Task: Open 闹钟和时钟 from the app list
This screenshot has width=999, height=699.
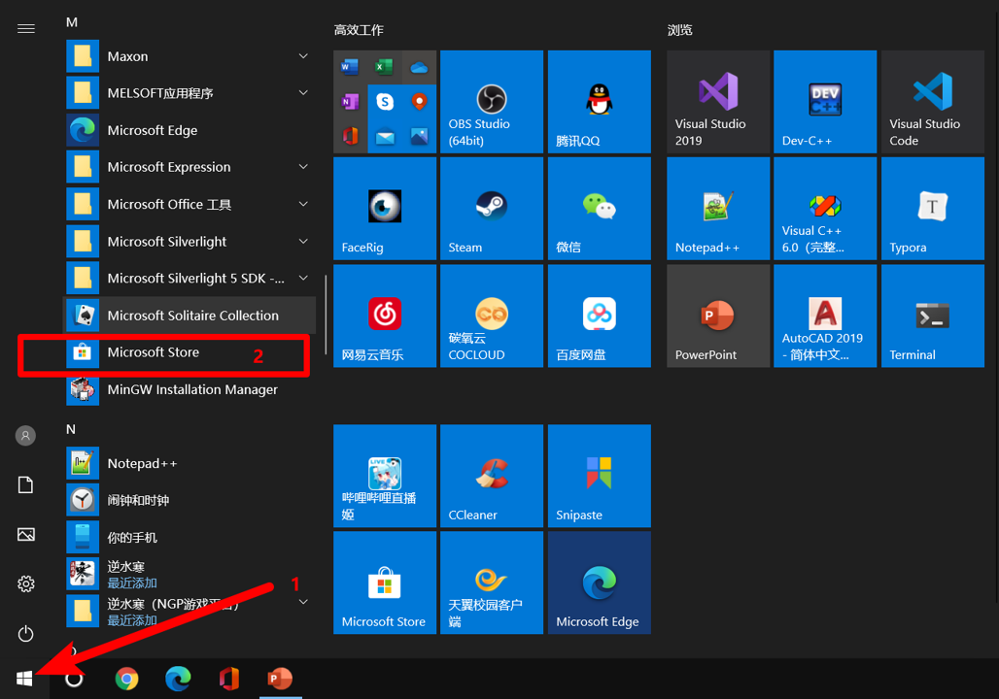Action: click(x=190, y=500)
